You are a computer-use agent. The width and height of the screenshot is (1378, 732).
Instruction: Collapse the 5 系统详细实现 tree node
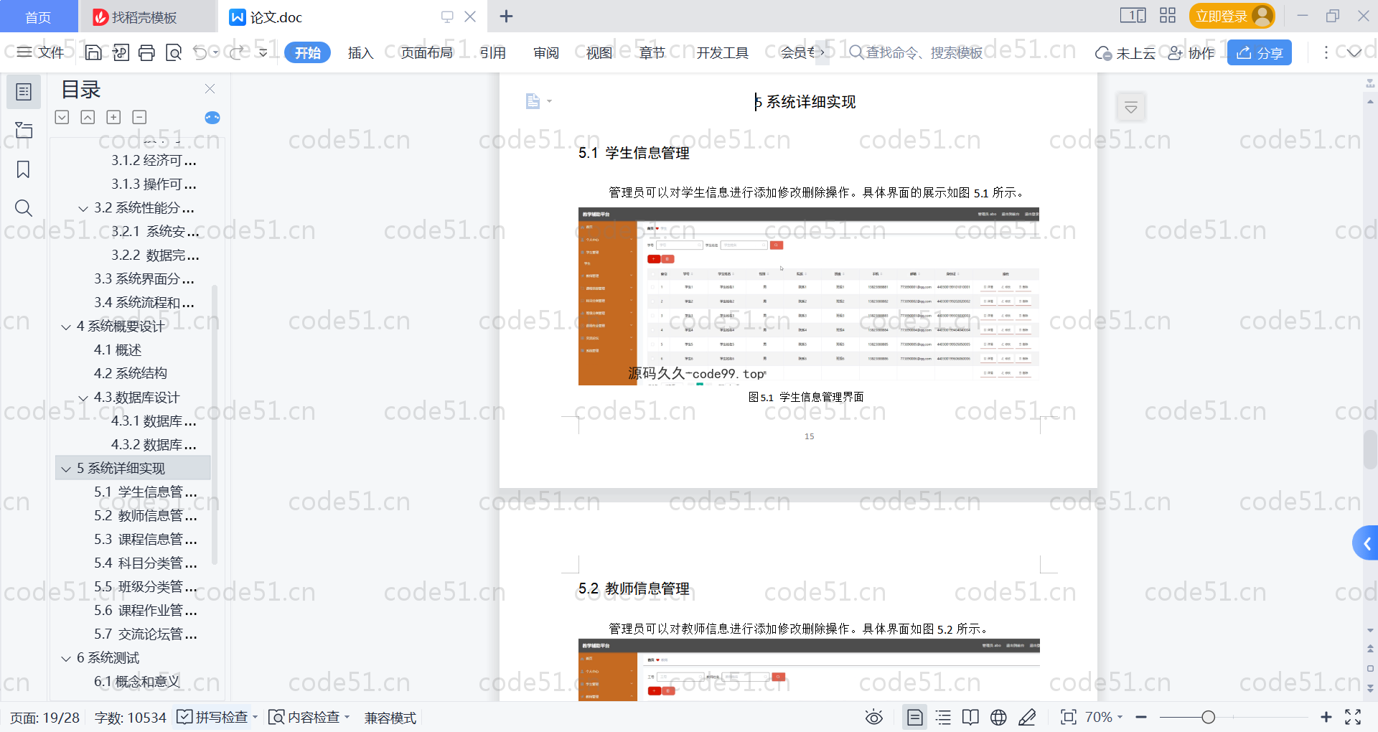coord(66,469)
